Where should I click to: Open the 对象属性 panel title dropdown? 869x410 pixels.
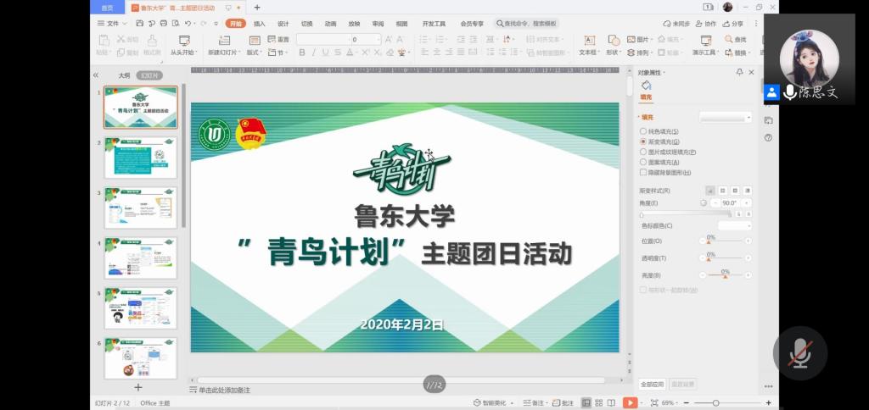click(652, 73)
